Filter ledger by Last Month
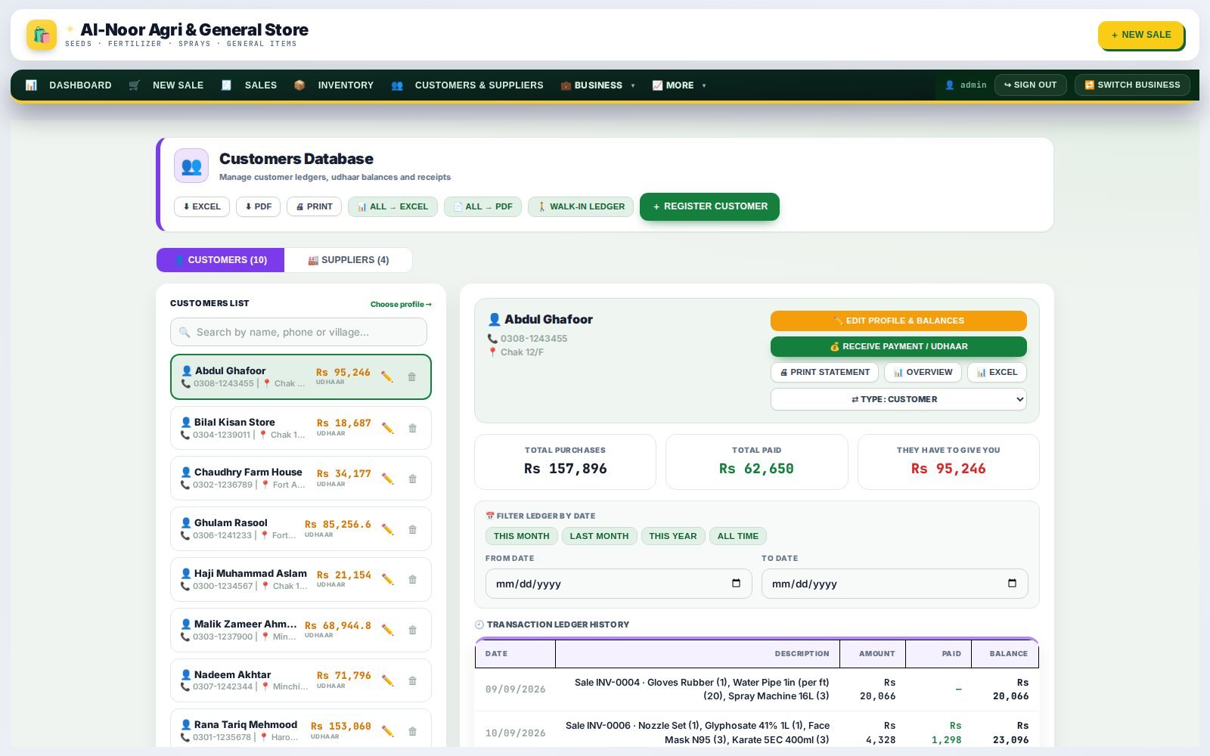This screenshot has width=1210, height=756. tap(599, 536)
